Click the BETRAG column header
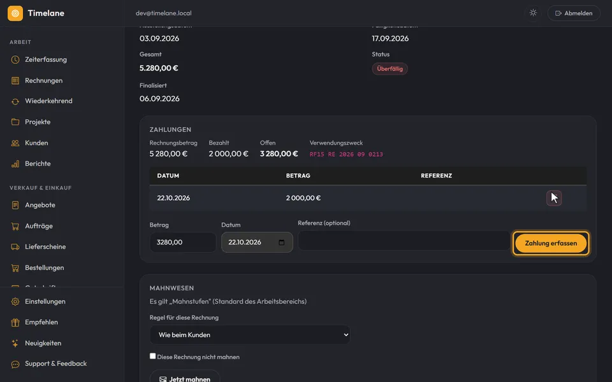Image resolution: width=612 pixels, height=382 pixels. (298, 176)
